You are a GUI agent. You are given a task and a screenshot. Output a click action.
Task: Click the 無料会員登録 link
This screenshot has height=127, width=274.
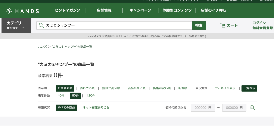point(263,28)
